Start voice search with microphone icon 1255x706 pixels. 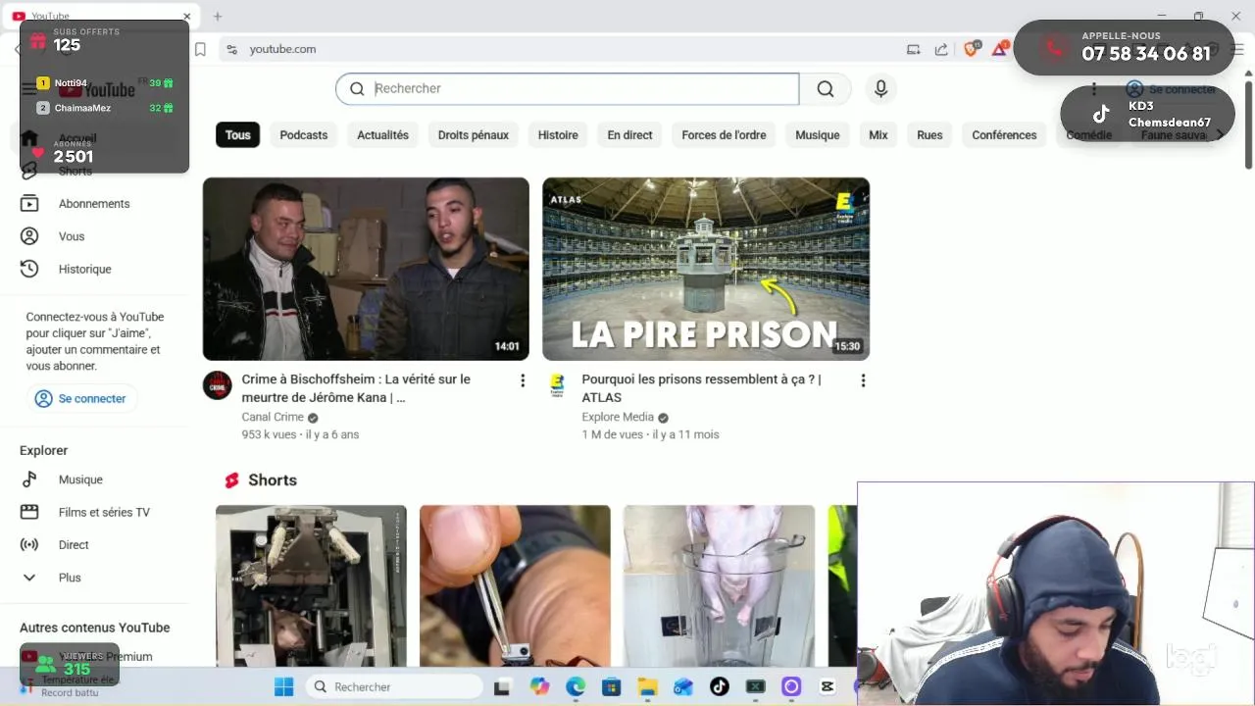[880, 89]
